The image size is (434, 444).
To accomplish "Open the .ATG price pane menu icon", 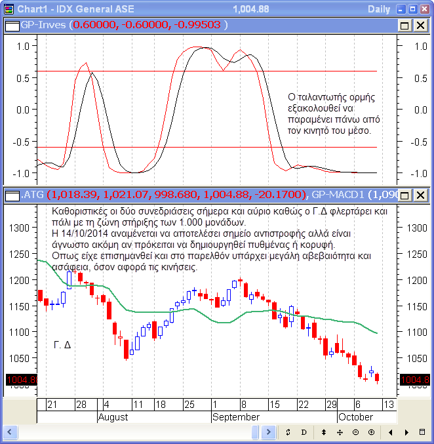I will [x=12, y=195].
